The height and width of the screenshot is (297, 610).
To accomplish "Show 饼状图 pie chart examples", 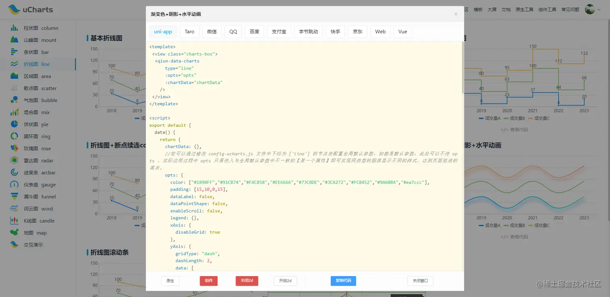I will click(38, 124).
